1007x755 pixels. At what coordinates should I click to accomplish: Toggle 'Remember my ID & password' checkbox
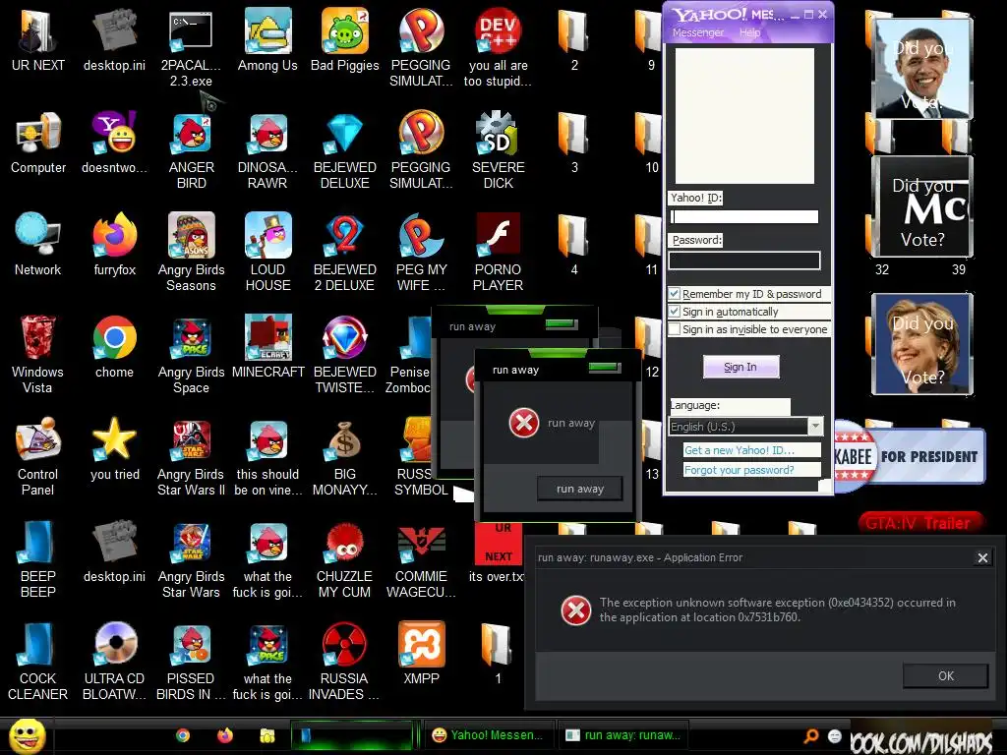coord(675,294)
